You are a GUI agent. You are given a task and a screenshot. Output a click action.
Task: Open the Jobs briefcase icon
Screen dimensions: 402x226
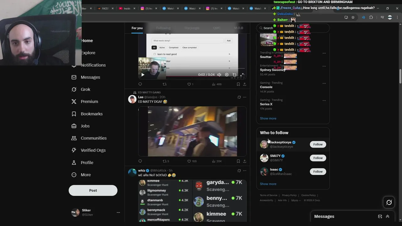pos(74,126)
